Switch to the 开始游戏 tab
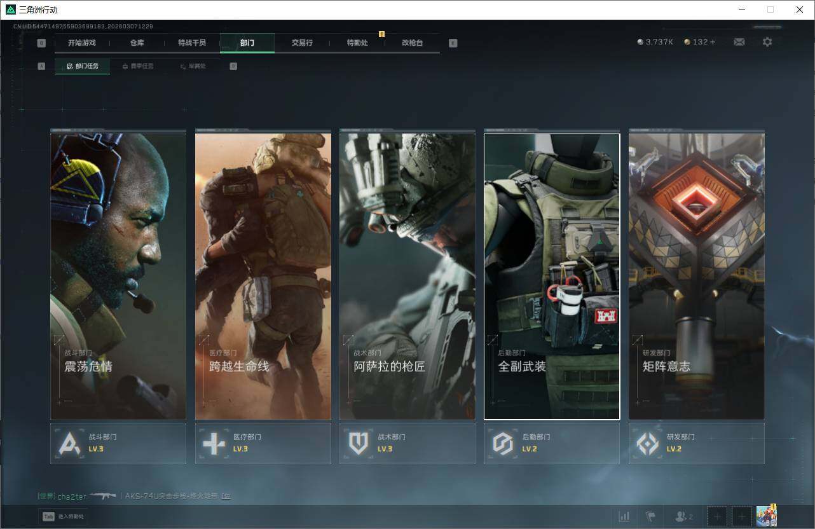This screenshot has height=529, width=815. 82,43
